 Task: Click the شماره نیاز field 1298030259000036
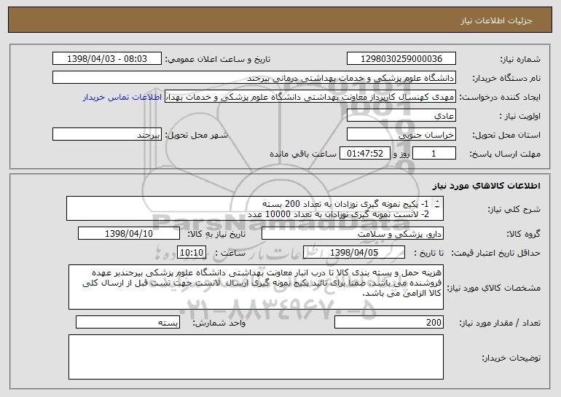401,59
